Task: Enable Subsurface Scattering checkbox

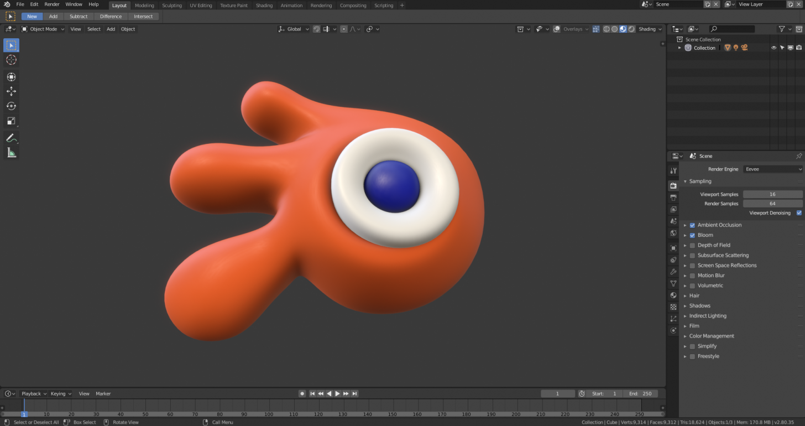Action: click(692, 256)
